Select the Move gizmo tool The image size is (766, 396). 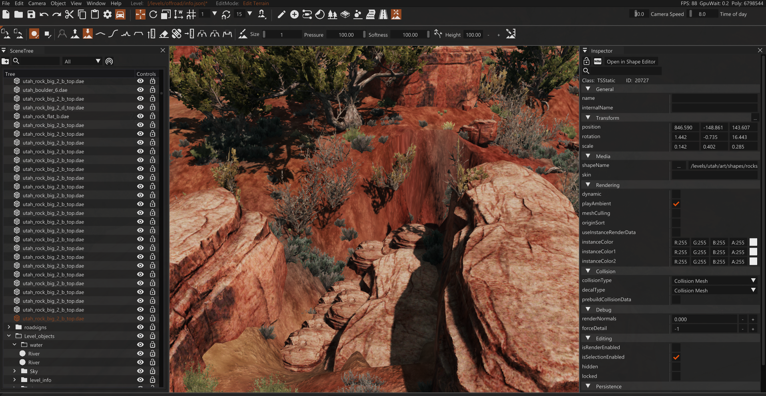pyautogui.click(x=140, y=14)
